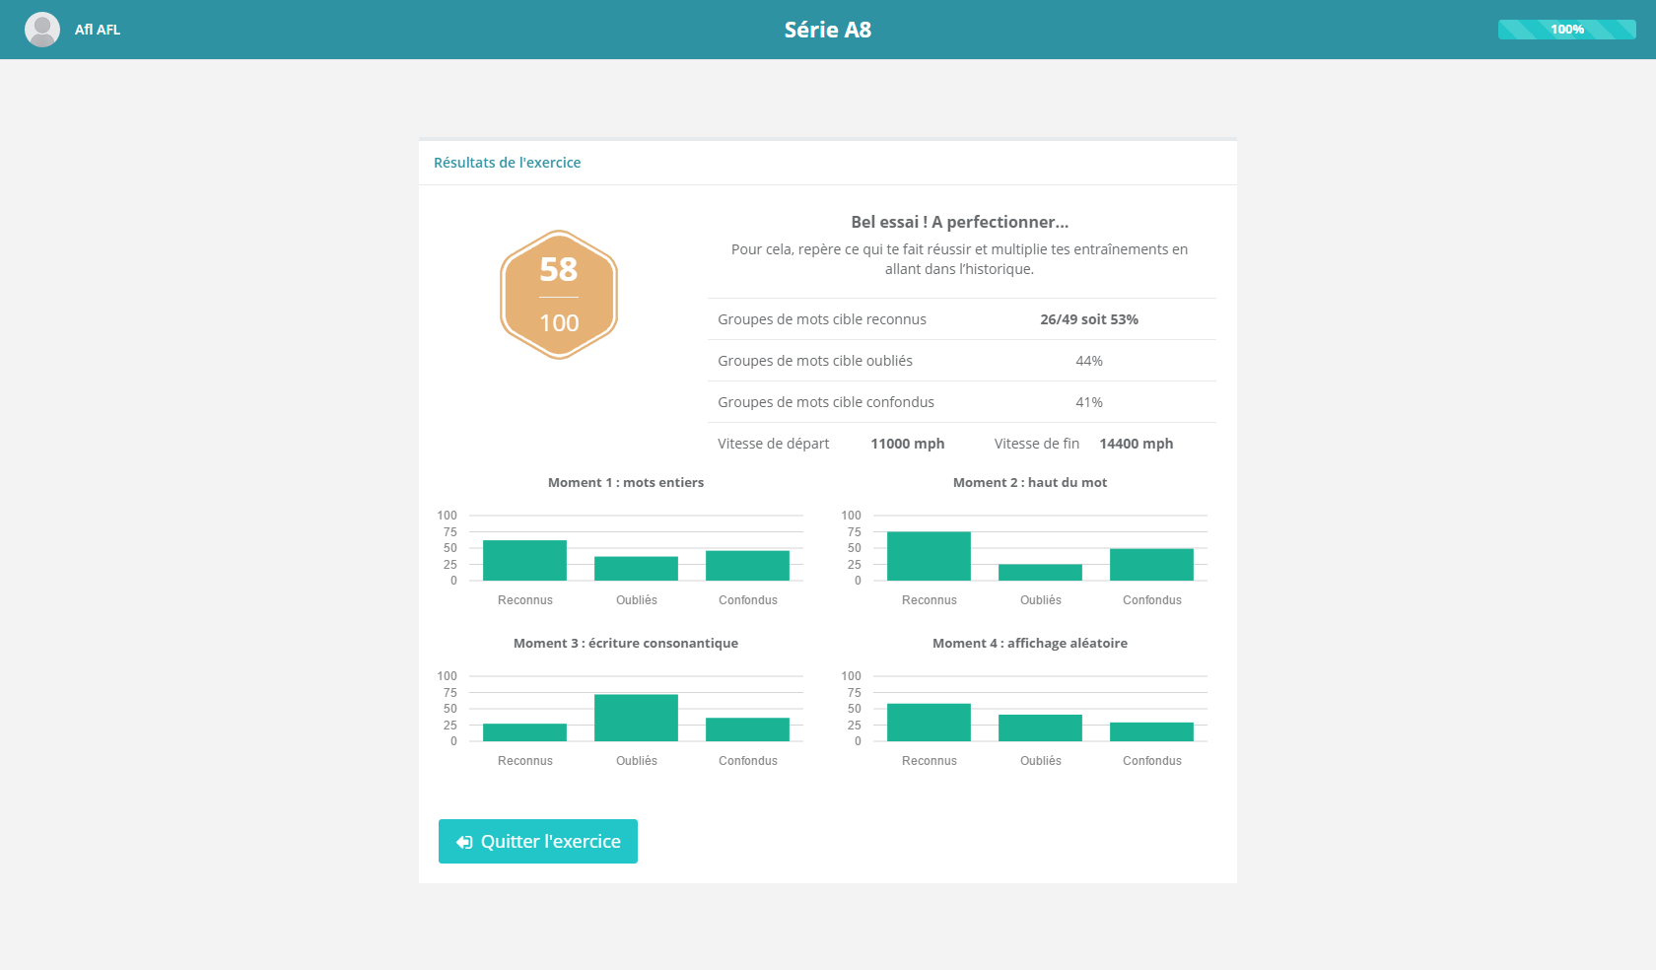Click 'Moment 4 : affichage aléatoire' chart title
The width and height of the screenshot is (1656, 970).
click(x=1030, y=643)
